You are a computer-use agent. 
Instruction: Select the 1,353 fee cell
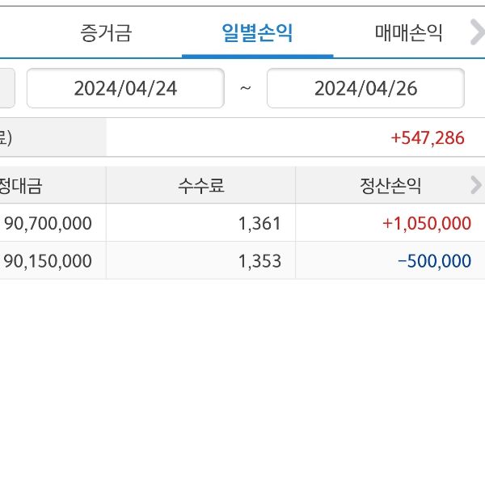[259, 261]
